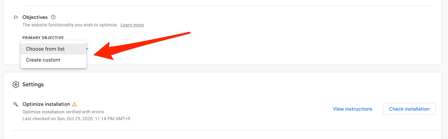Click the orange warning triangle icon

[x=74, y=104]
